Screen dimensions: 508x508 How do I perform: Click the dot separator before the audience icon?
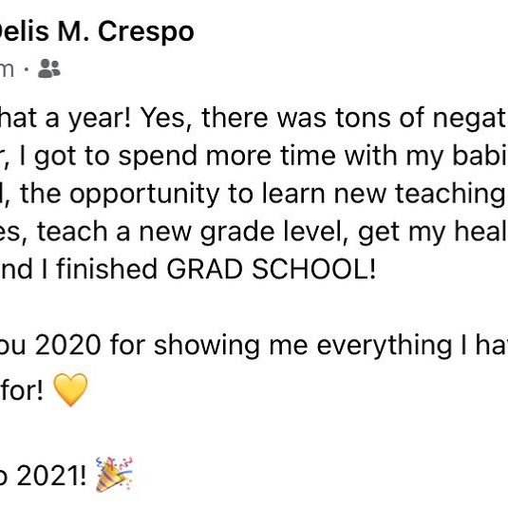(27, 69)
